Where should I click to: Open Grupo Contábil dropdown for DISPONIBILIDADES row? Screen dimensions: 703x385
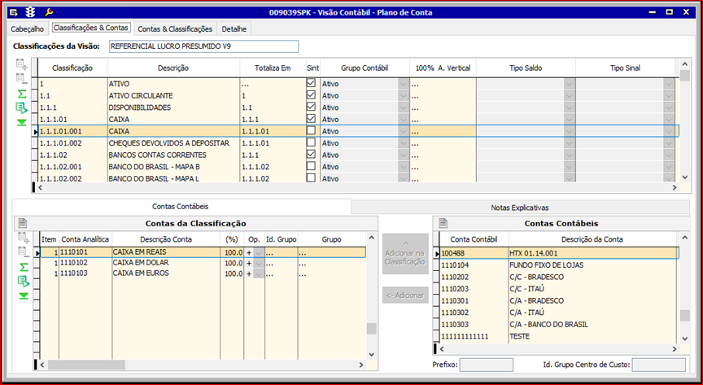[403, 107]
